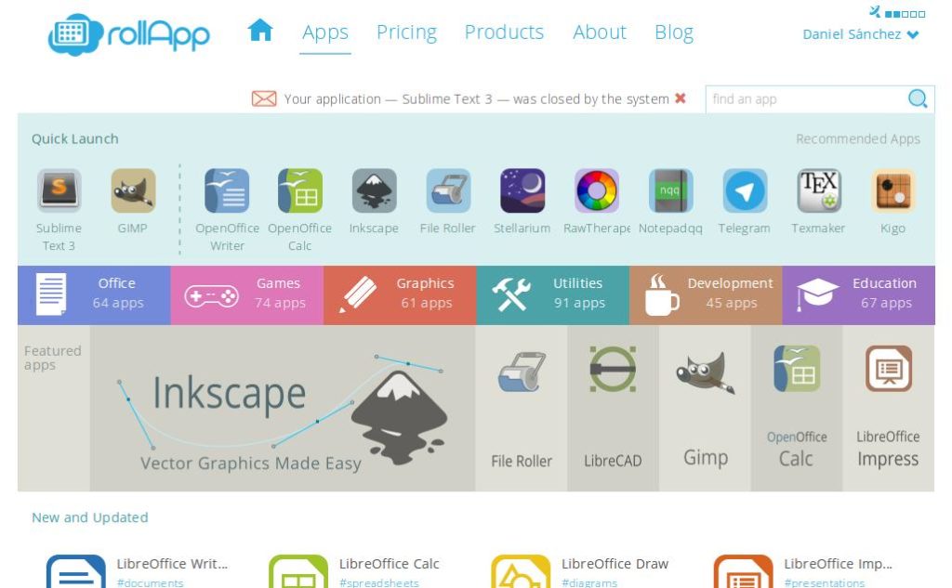Image resolution: width=952 pixels, height=588 pixels.
Task: Click the Notepadqq app icon
Action: pyautogui.click(x=670, y=190)
